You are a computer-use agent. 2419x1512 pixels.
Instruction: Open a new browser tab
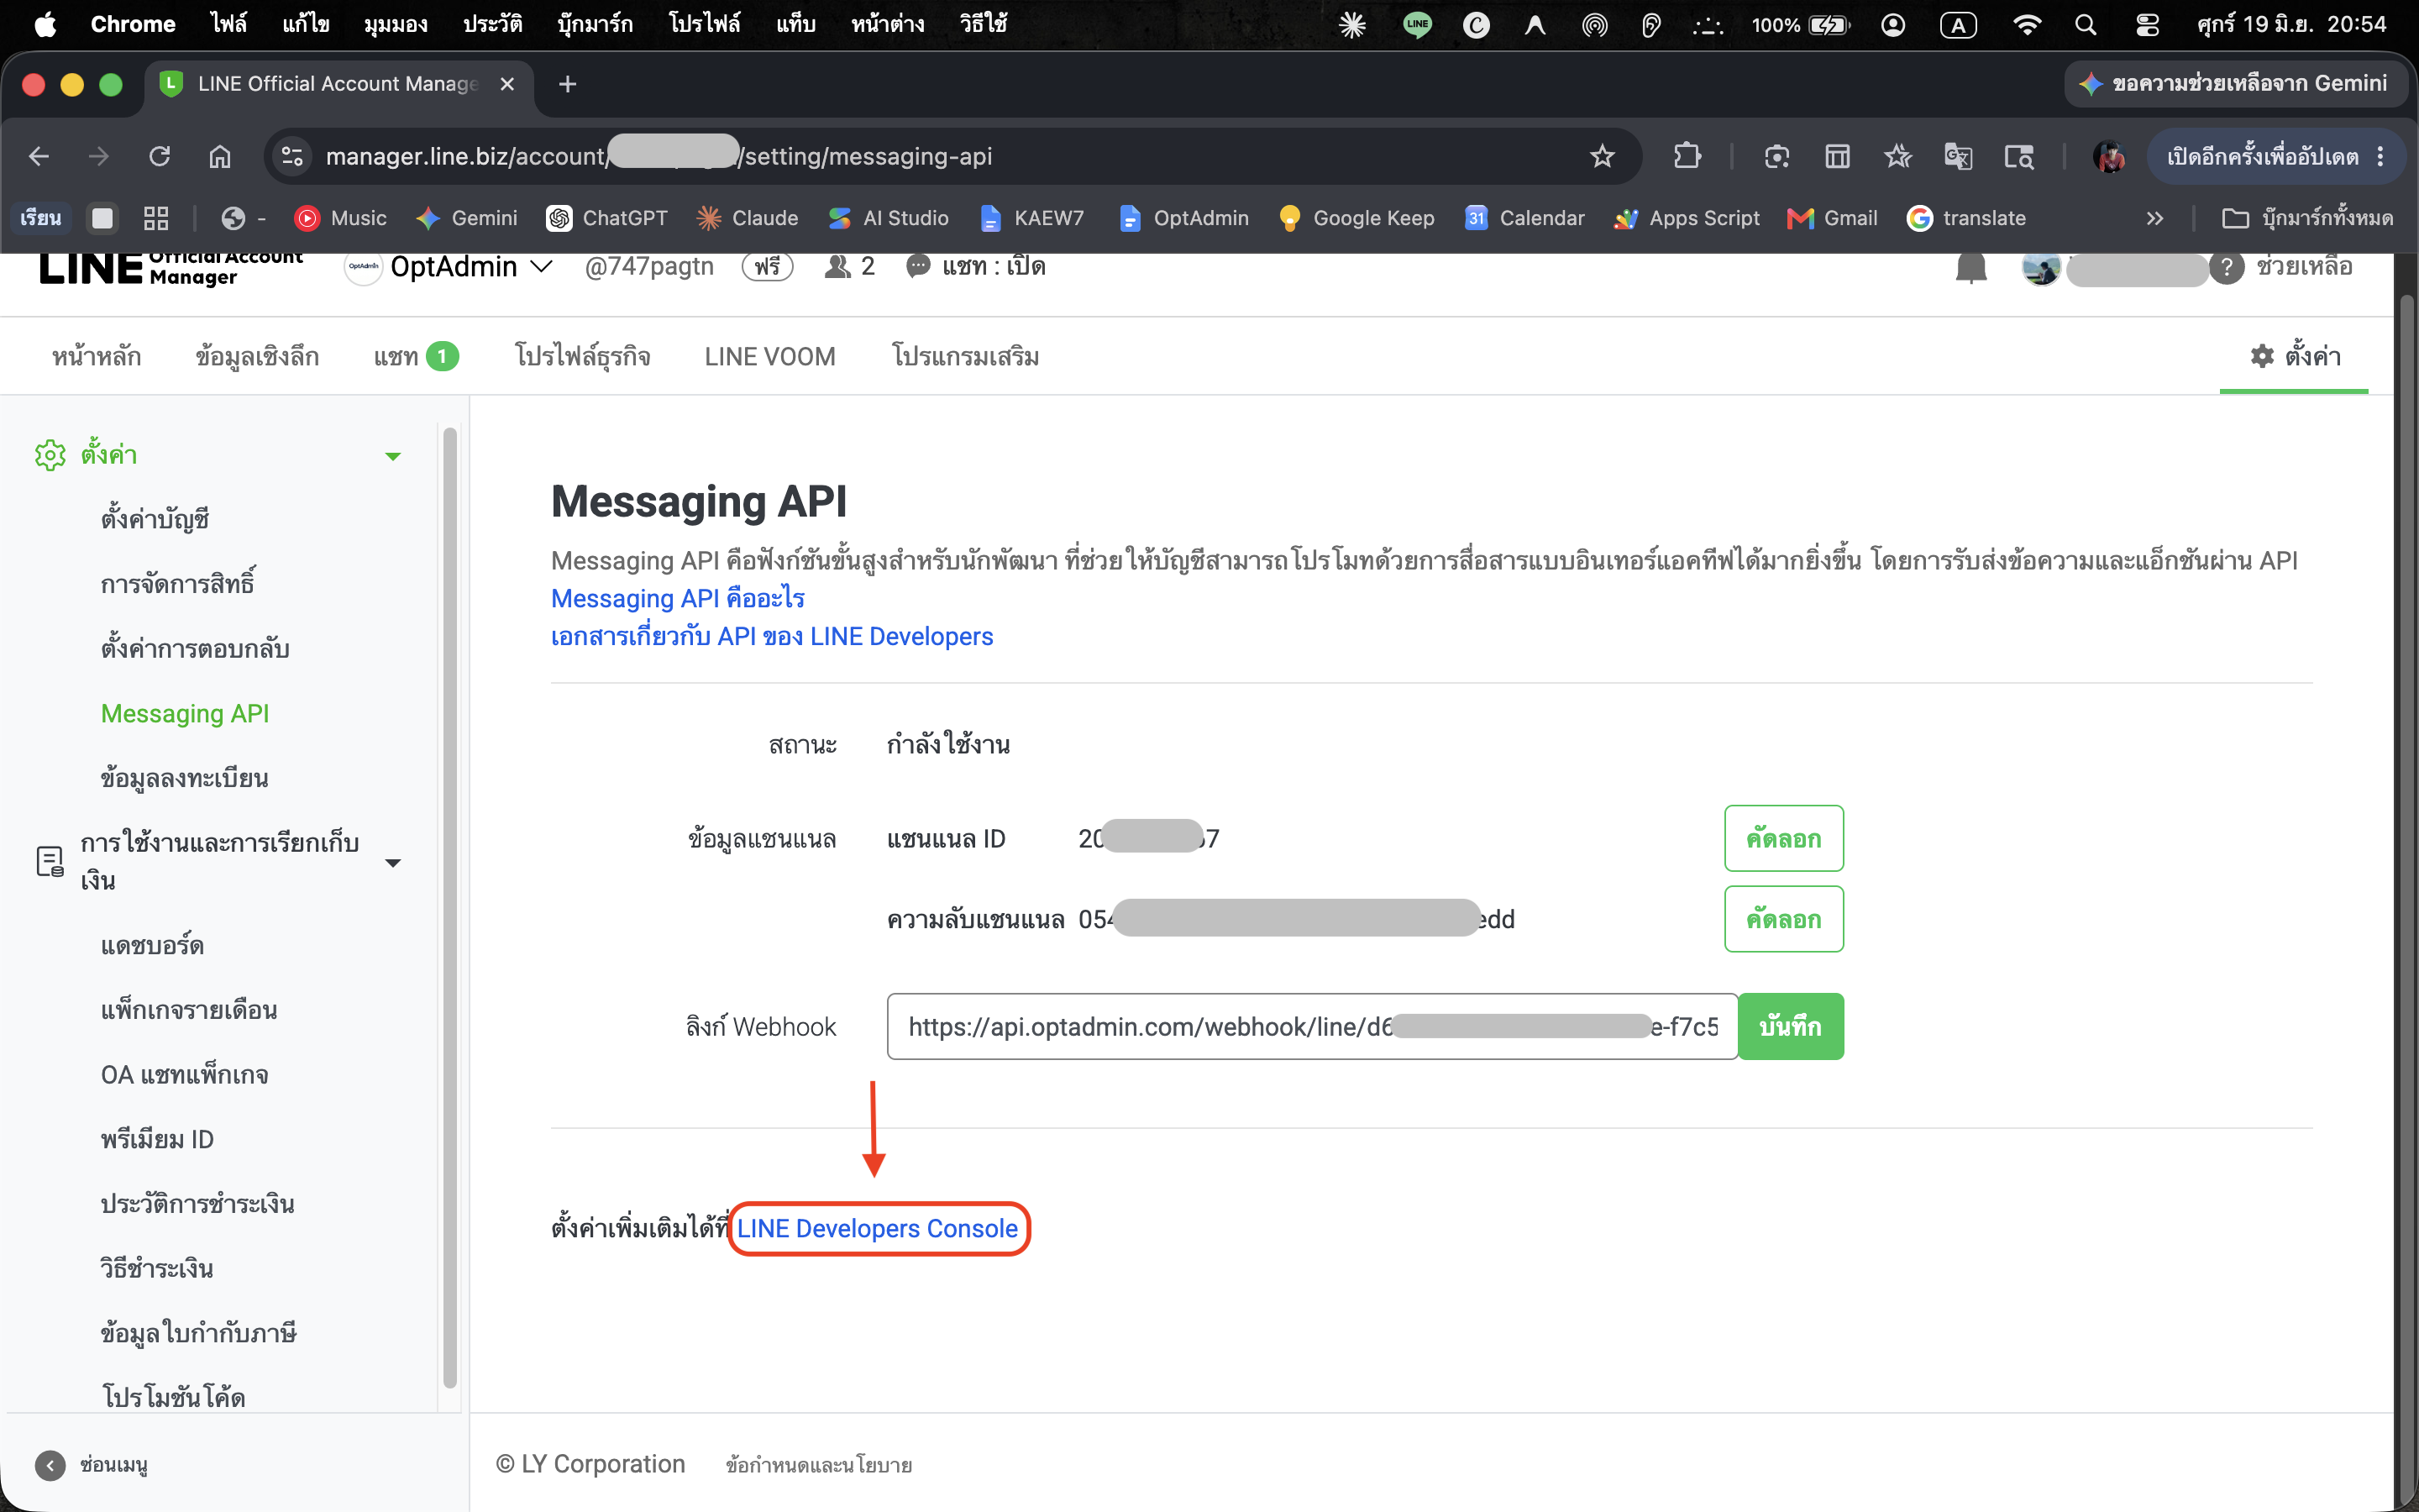pos(568,84)
